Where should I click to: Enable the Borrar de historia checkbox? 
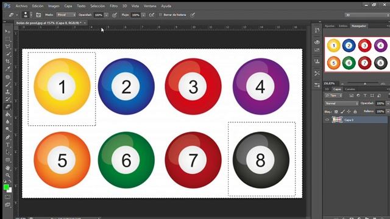click(160, 15)
